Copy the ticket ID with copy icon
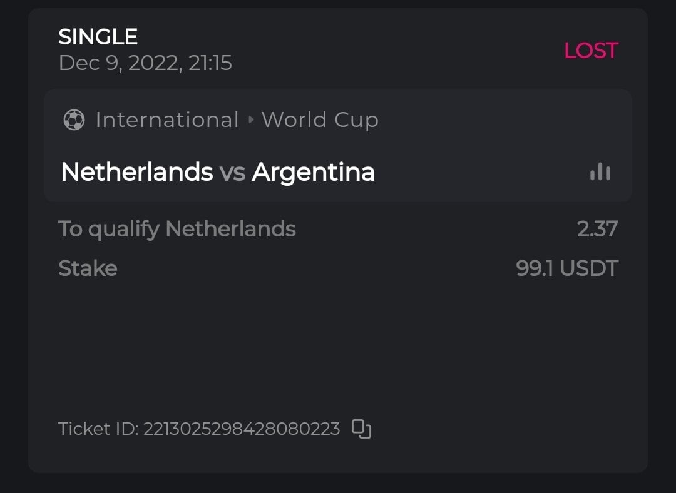Image resolution: width=676 pixels, height=493 pixels. (361, 429)
